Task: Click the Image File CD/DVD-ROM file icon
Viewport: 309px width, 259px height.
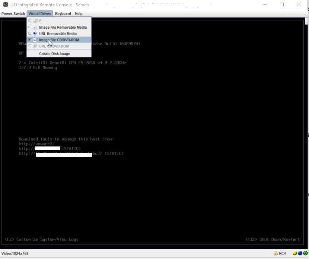Action: click(35, 40)
